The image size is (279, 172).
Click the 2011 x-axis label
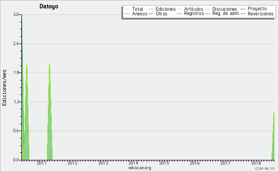click(x=42, y=163)
